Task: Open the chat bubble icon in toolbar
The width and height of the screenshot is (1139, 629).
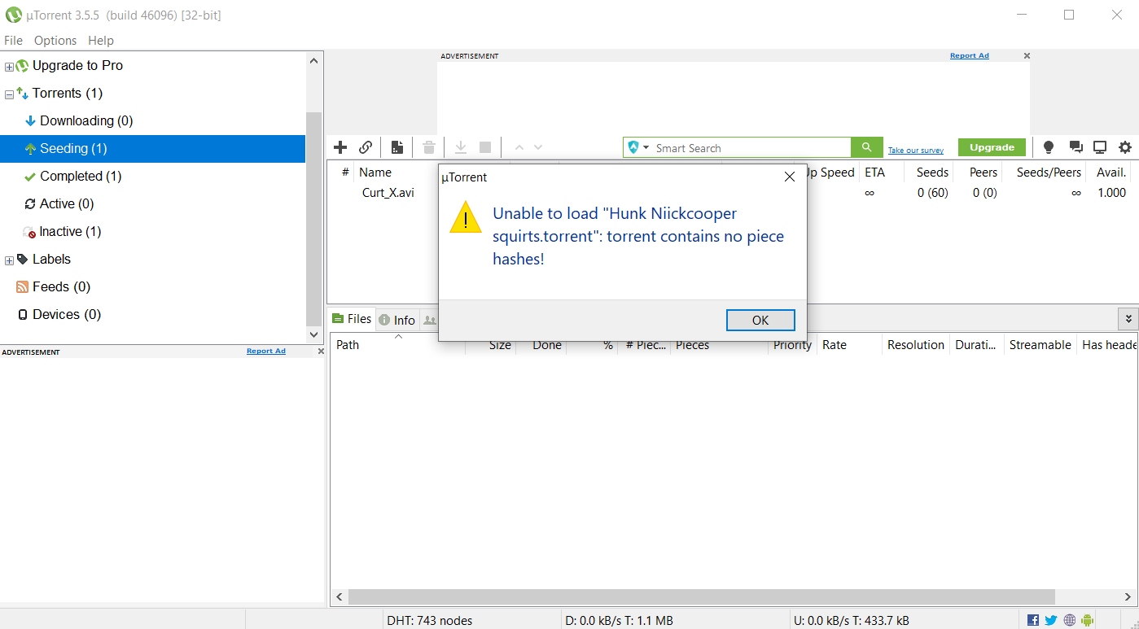Action: coord(1075,147)
